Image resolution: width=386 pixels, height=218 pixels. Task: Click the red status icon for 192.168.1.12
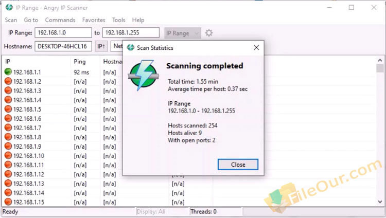coord(8,174)
